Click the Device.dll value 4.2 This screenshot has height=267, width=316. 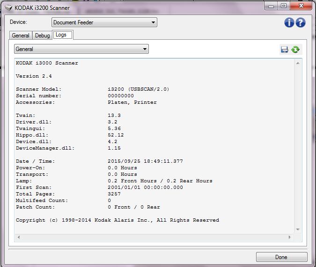click(x=112, y=142)
